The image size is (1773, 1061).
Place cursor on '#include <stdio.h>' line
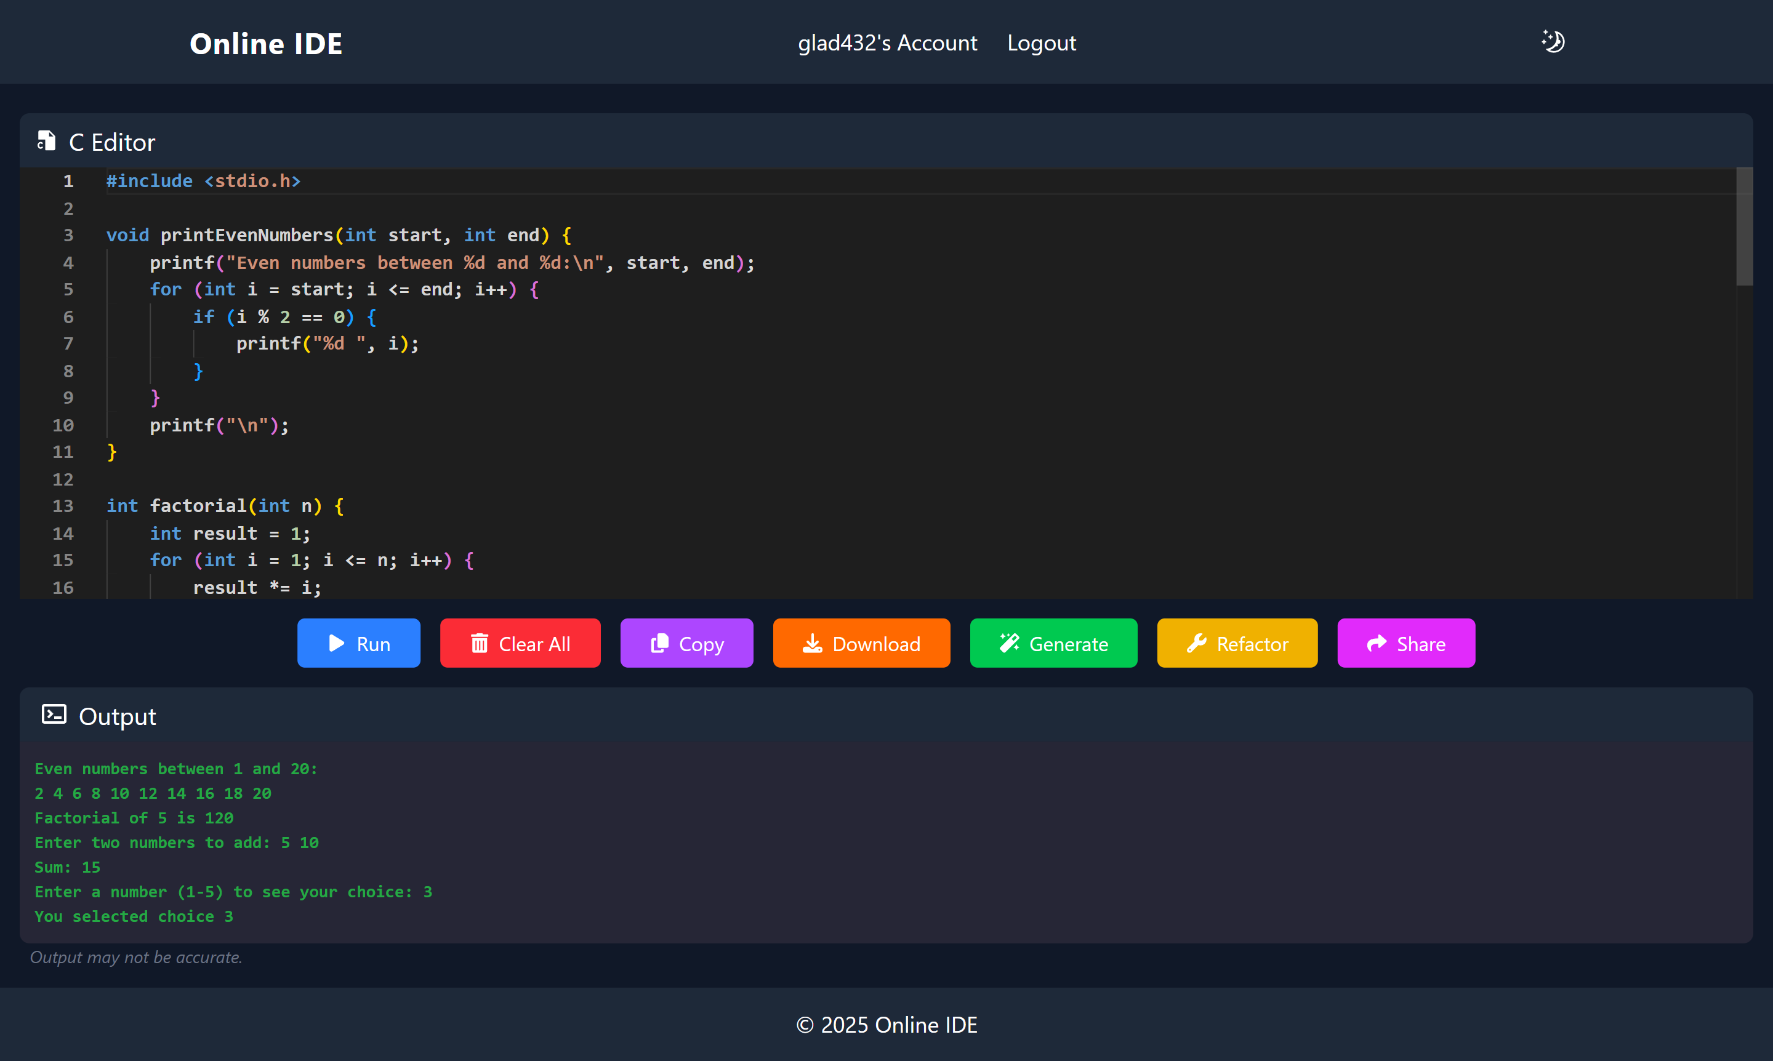coord(203,181)
